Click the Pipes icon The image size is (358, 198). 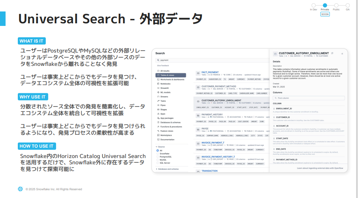(x=158, y=105)
